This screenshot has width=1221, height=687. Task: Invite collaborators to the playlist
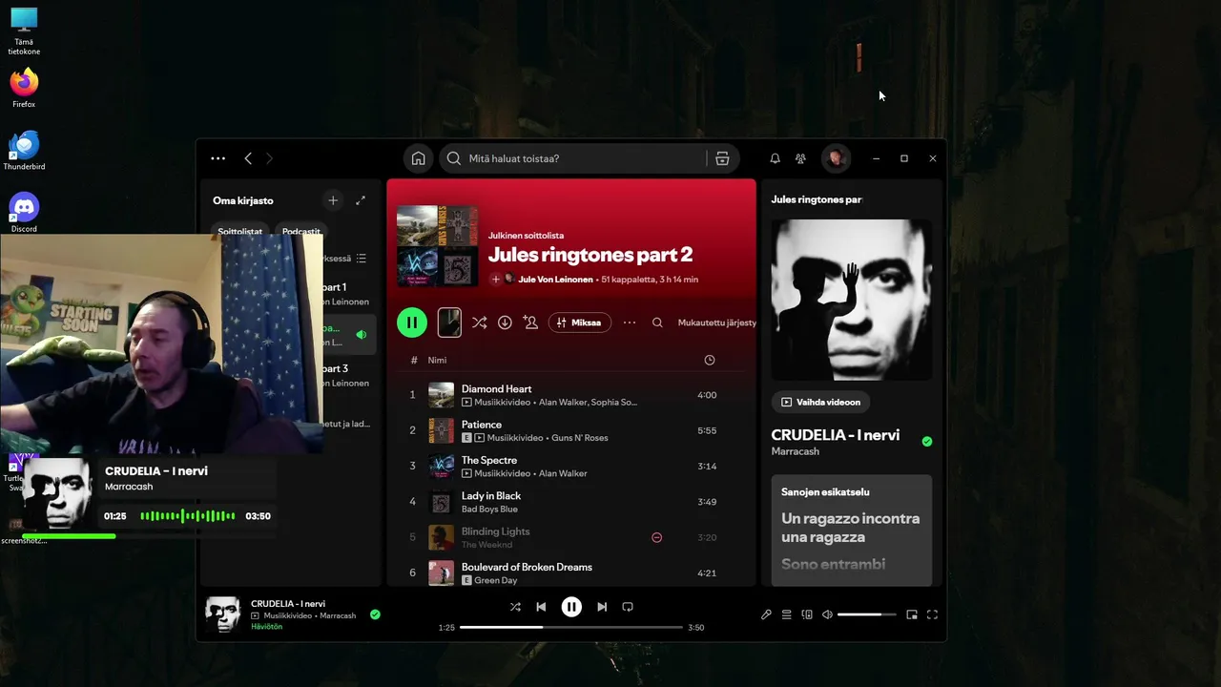pos(530,323)
